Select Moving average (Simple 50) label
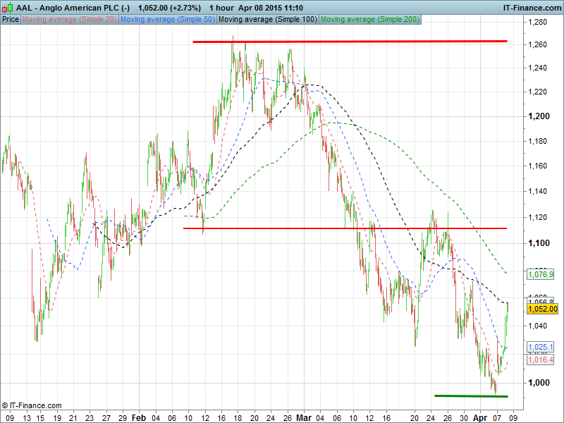The width and height of the screenshot is (564, 423). 168,19
